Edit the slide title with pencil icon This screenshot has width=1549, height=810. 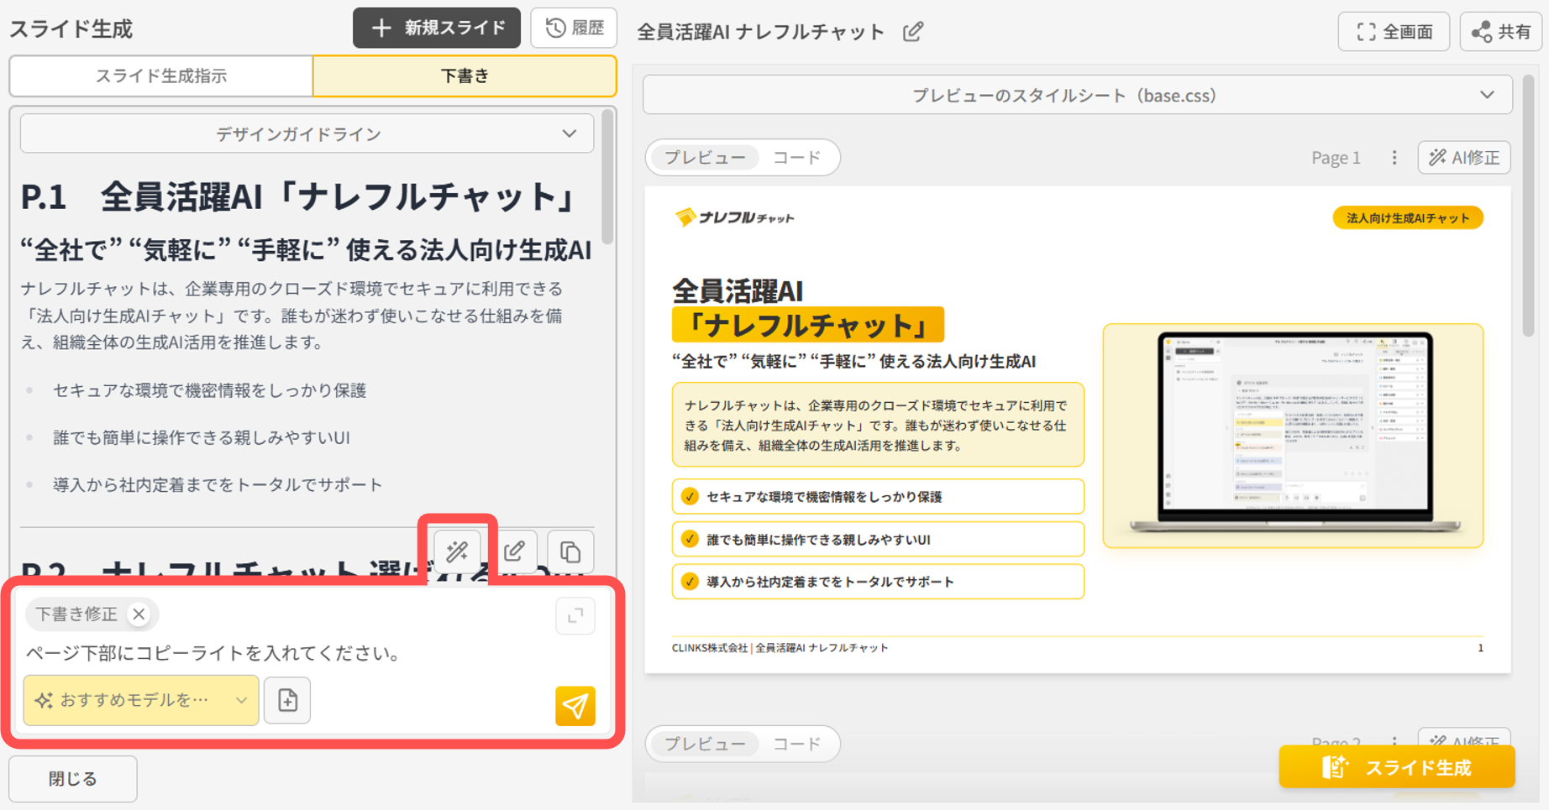(x=913, y=32)
